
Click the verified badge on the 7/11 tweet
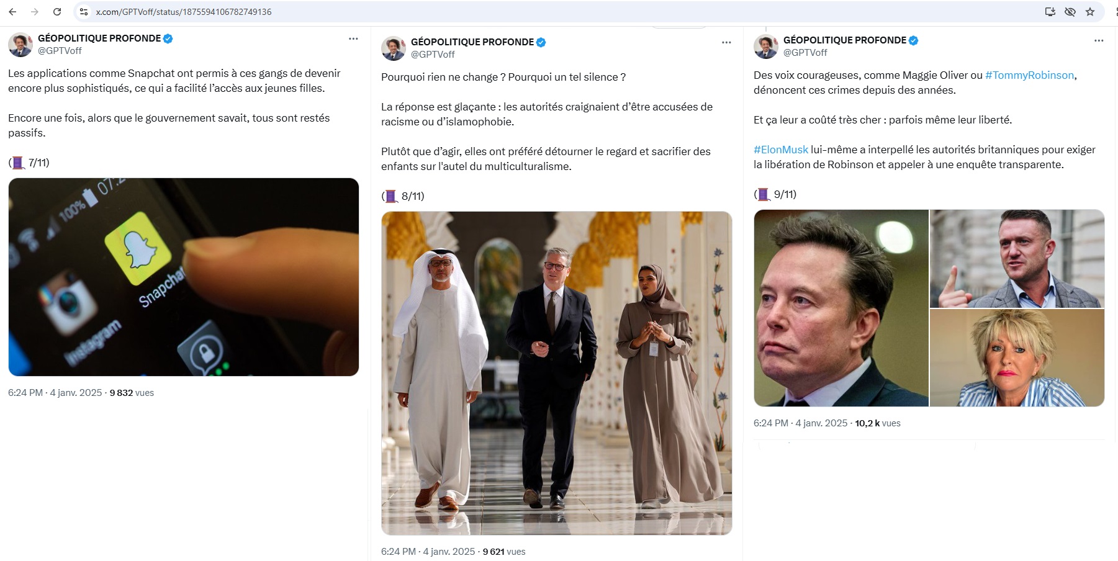point(168,38)
